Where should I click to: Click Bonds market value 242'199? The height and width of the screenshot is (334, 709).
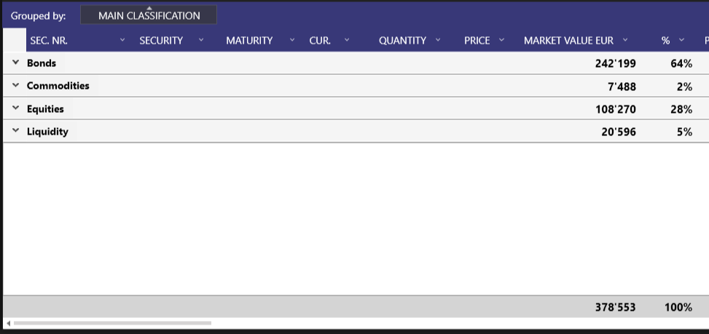[x=616, y=63]
